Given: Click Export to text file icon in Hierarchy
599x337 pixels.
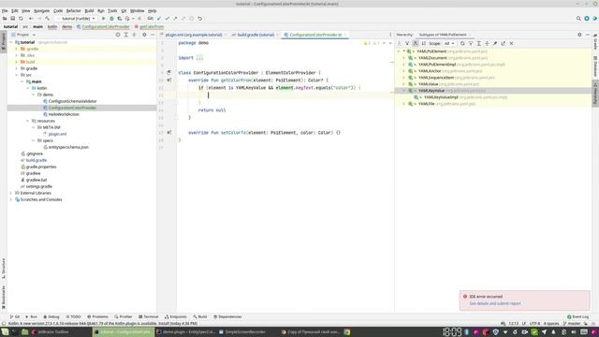Looking at the screenshot, I should 504,44.
